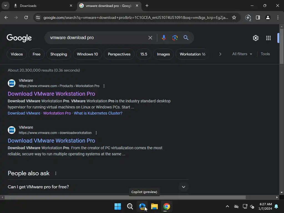Click the vertical page scrollbar thumb
Screen dimensions: 284x213
(x=282, y=46)
